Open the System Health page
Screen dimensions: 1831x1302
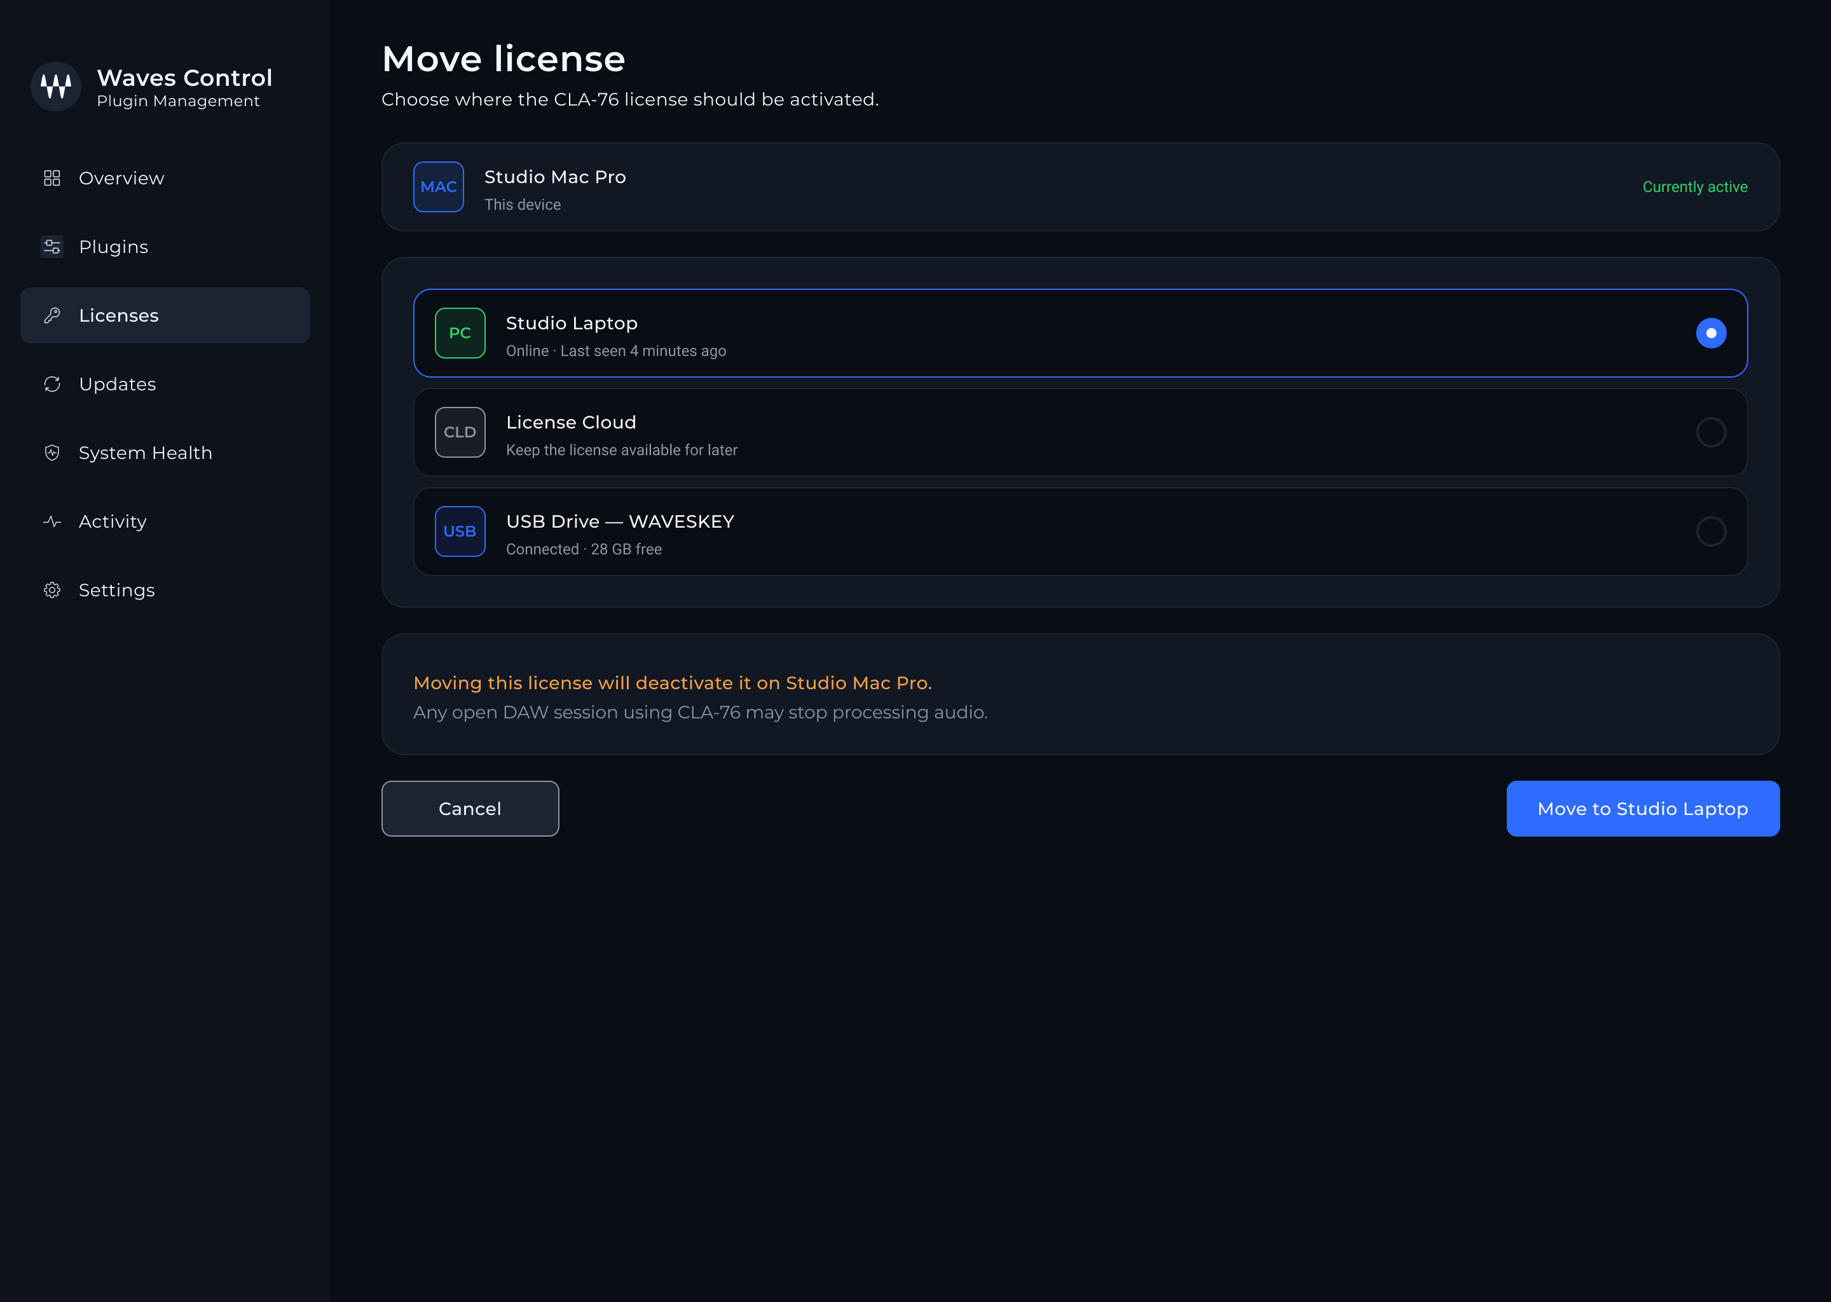tap(165, 453)
